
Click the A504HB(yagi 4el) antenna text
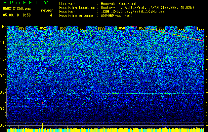117,16
